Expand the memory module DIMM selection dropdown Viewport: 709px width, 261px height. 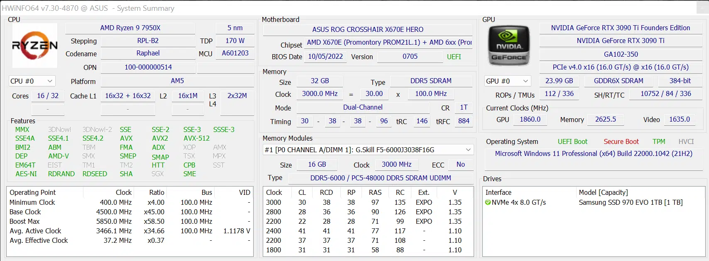point(368,150)
